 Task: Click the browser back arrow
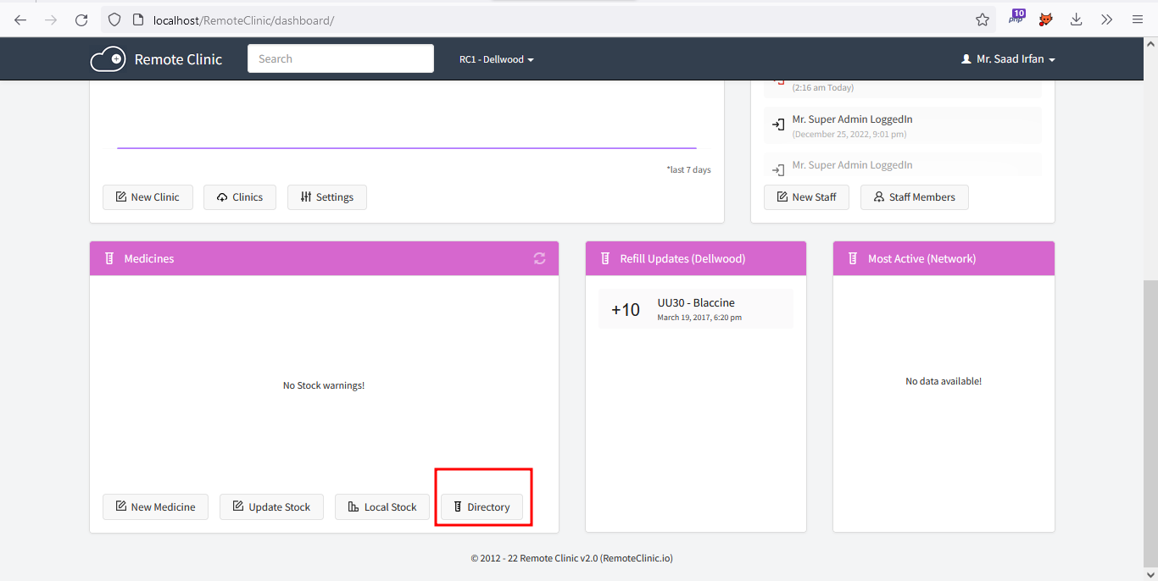20,19
